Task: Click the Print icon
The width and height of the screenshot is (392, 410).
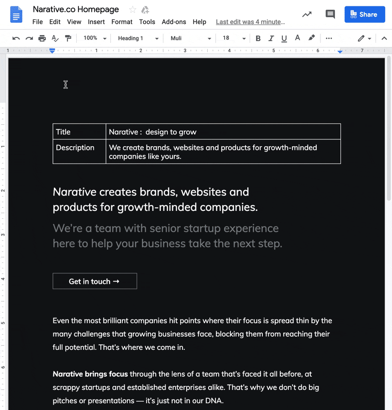Action: (42, 38)
